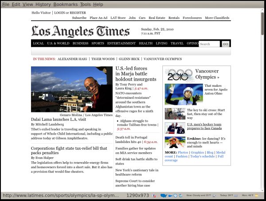Click the ice dancing thumbnail

pos(175,142)
